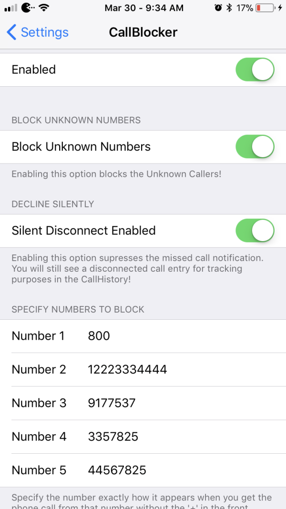The image size is (286, 509).
Task: Tap the CallBlocker title in navigation bar
Action: click(143, 32)
